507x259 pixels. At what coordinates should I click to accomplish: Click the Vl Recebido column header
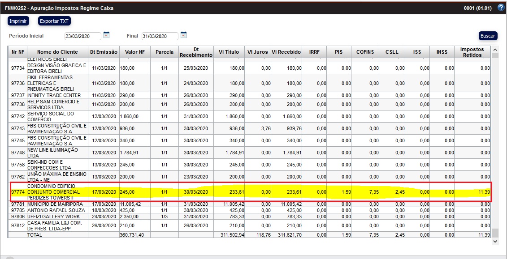[x=286, y=52]
